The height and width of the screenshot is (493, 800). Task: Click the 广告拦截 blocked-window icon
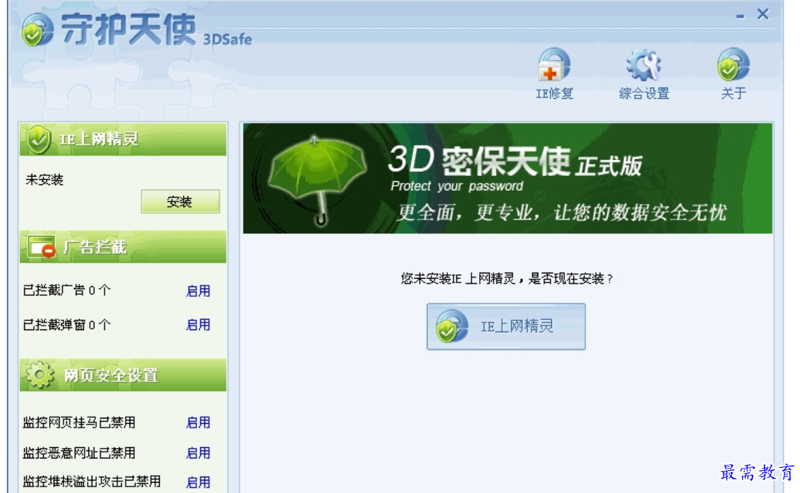click(x=41, y=247)
